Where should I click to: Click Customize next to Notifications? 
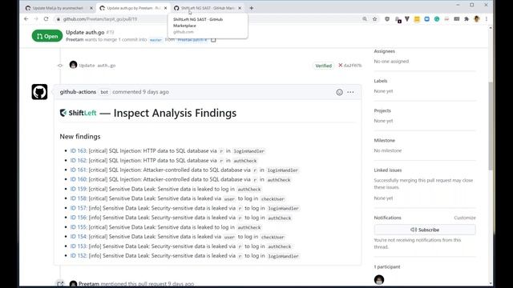coord(465,218)
